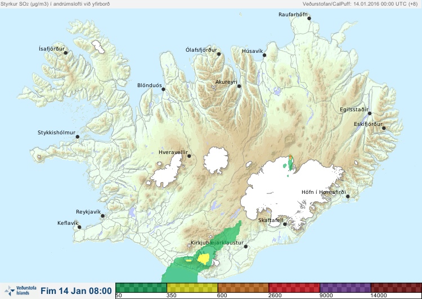Click the Ísafjörður station dot
The width and height of the screenshot is (422, 299).
click(x=65, y=53)
